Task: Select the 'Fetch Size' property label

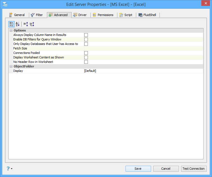Action: click(x=20, y=48)
